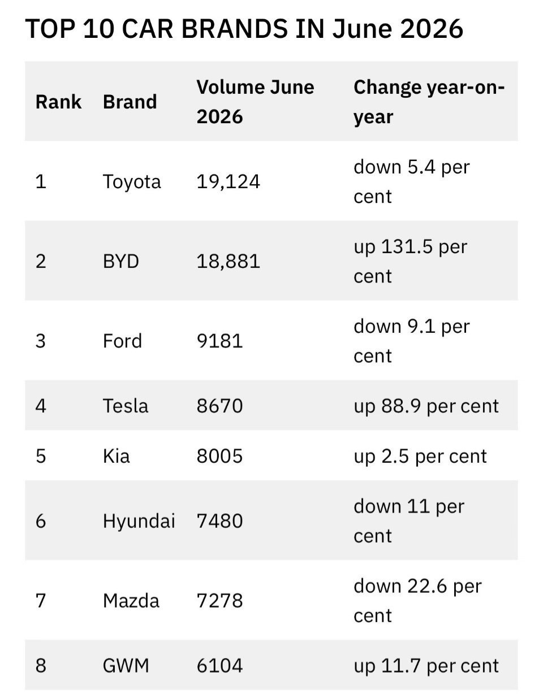Select the Mazda brand cell
The image size is (543, 694).
click(x=131, y=601)
